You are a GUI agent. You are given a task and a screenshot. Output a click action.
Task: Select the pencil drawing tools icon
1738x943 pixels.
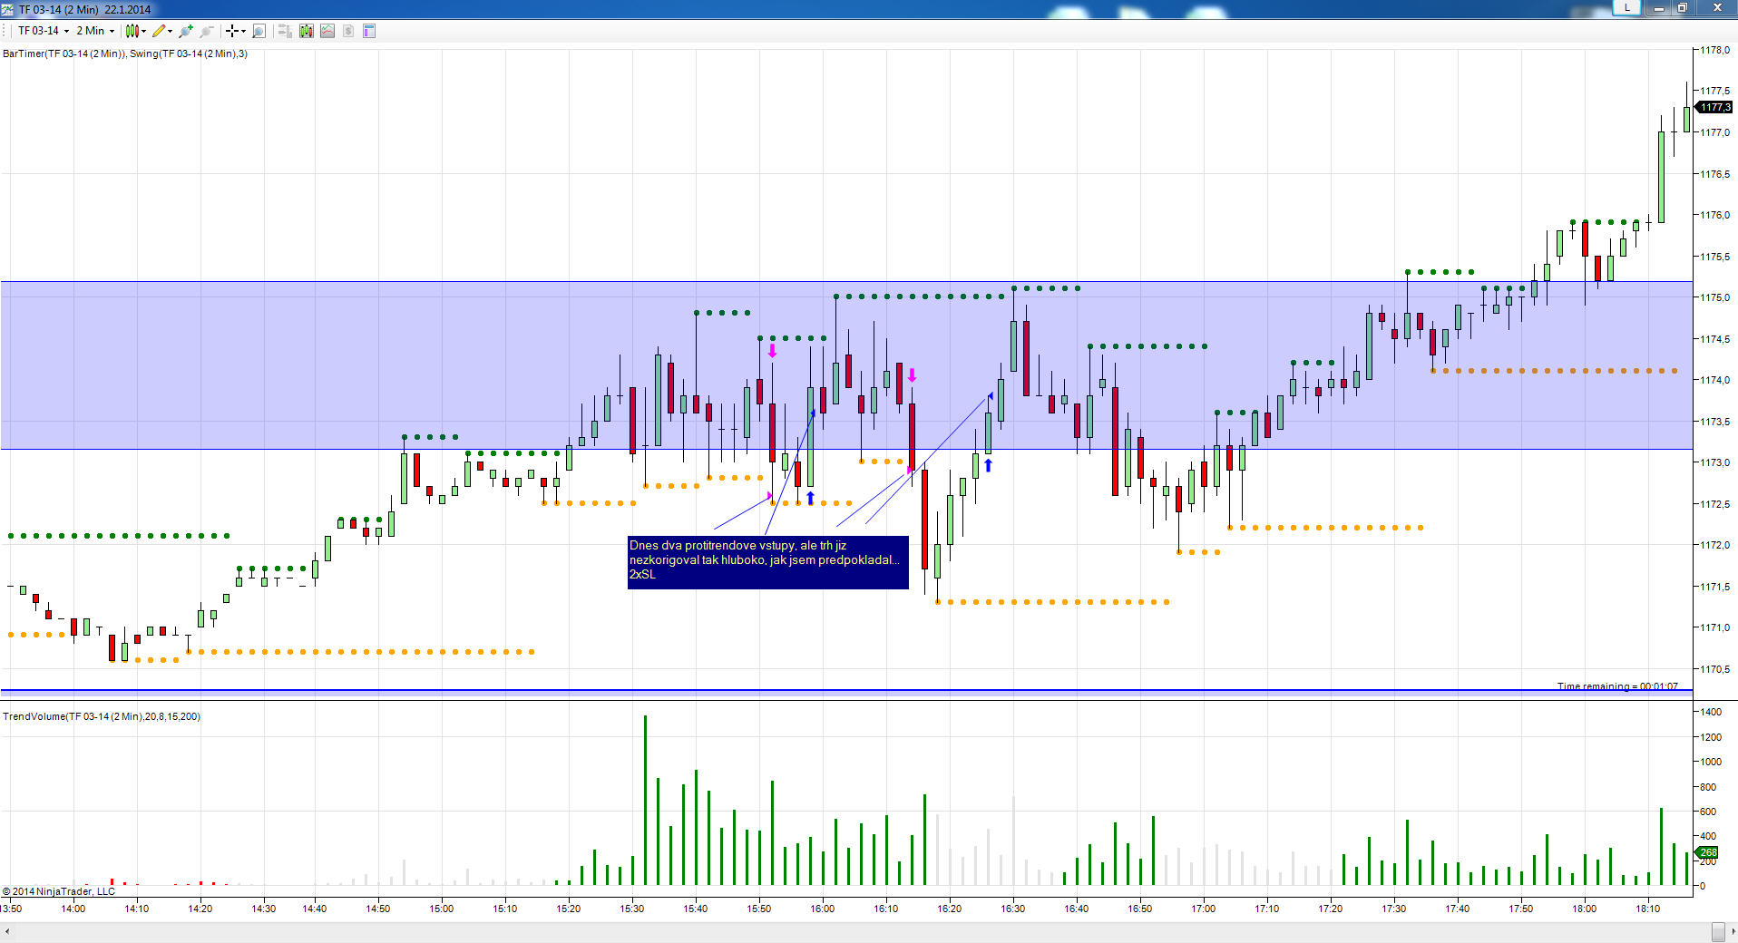159,31
